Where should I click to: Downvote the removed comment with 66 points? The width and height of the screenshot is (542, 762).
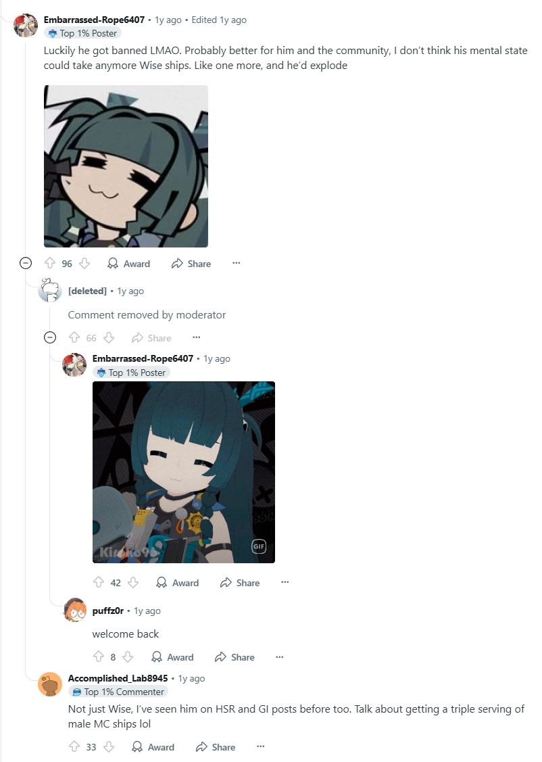click(x=109, y=337)
